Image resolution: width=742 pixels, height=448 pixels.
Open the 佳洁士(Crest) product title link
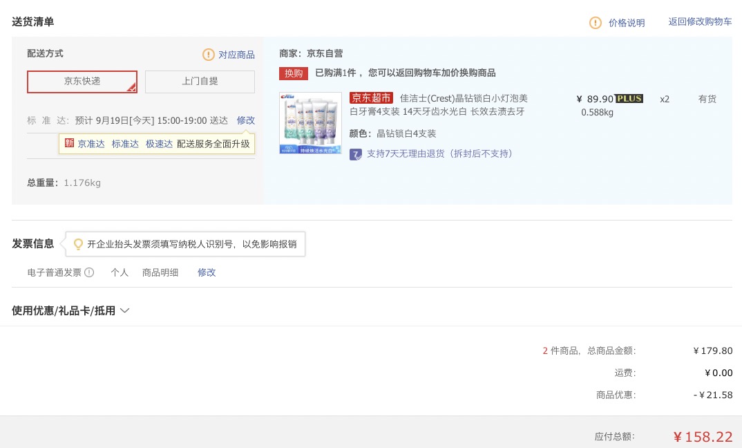point(438,104)
